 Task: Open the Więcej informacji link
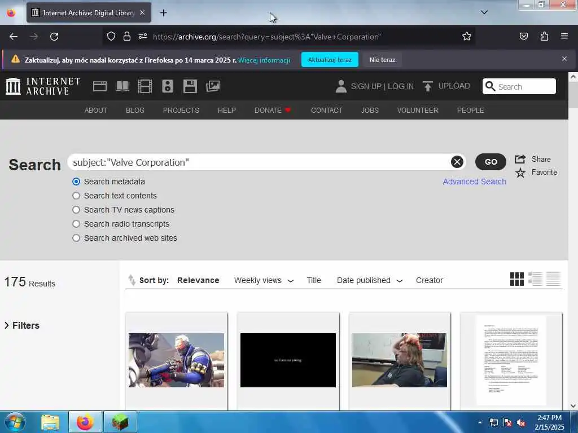click(x=264, y=60)
